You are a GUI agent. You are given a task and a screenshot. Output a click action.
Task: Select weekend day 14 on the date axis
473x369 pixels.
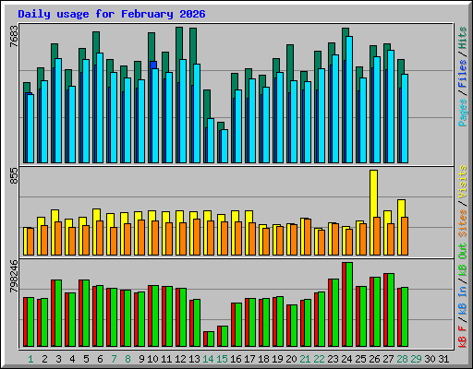pos(208,359)
